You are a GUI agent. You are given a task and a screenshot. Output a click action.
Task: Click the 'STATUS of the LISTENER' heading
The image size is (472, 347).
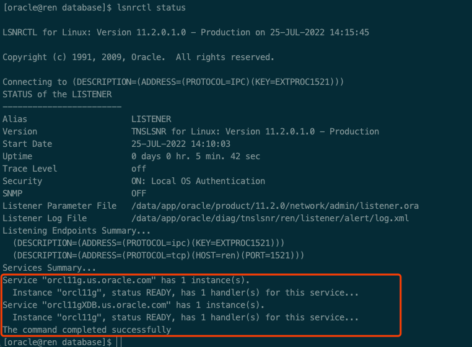(x=57, y=94)
